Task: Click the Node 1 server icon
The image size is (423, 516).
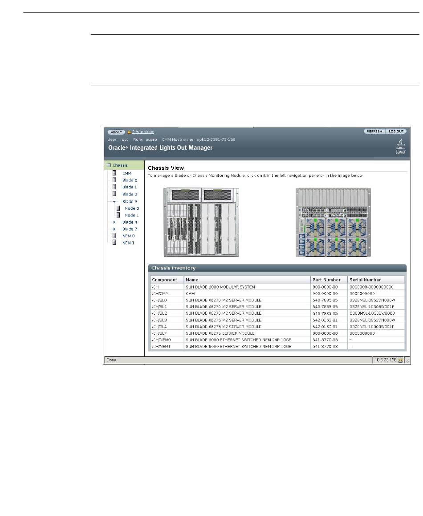Action: [118, 215]
